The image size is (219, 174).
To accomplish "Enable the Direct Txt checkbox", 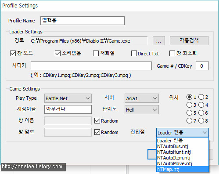I will (134, 53).
